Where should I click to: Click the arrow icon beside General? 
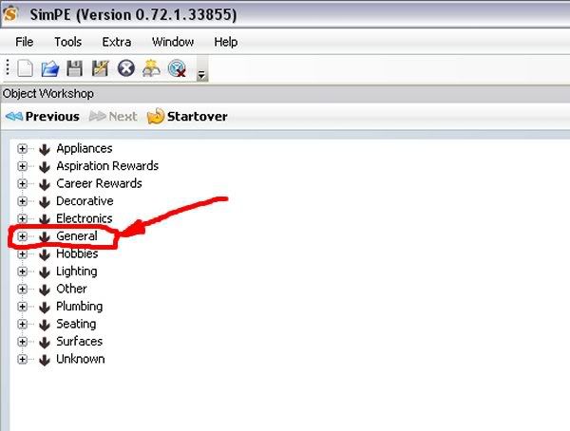pyautogui.click(x=45, y=236)
